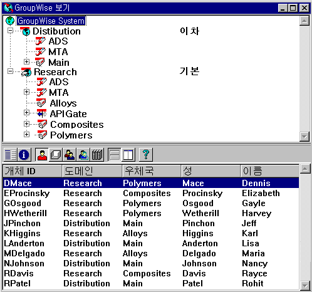This screenshot has height=292, width=312.
Task: Click the ADS agent icon under Research
Action: tap(41, 81)
